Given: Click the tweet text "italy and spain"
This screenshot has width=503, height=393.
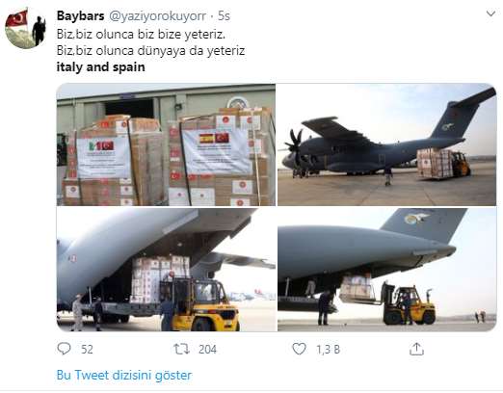Looking at the screenshot, I should (100, 67).
